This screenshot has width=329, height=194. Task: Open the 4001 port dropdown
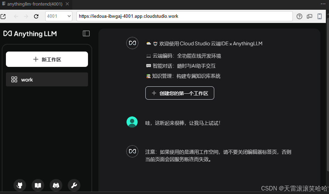59,16
